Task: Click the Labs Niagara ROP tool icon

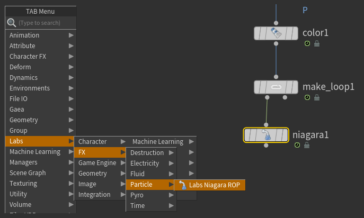Action: point(183,185)
